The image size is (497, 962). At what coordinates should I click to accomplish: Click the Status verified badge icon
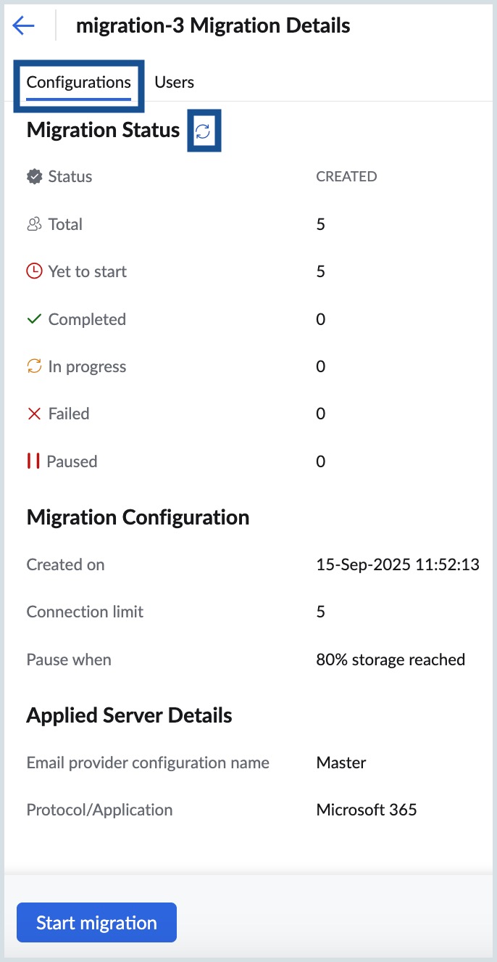tap(34, 176)
